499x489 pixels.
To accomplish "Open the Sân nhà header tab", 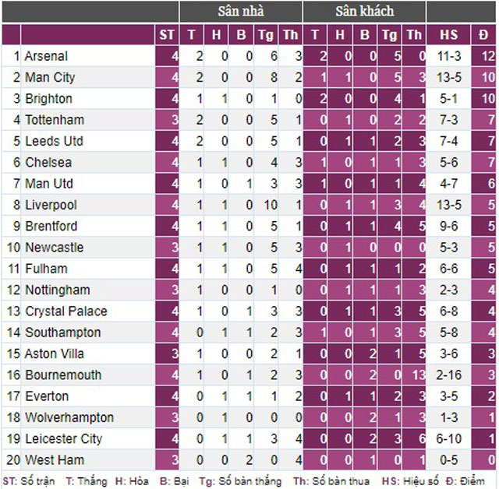I will pos(241,12).
